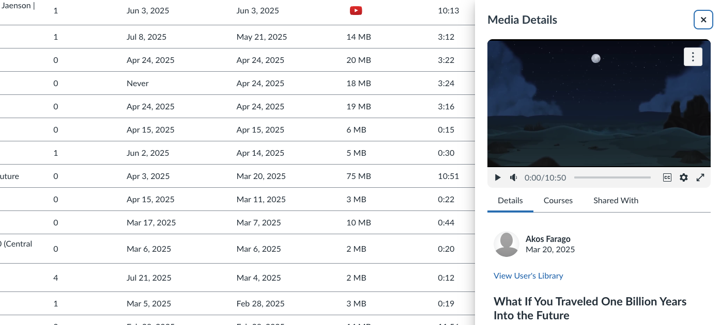The width and height of the screenshot is (720, 325).
Task: Click the YouTube icon in the Jun 3 row
Action: pyautogui.click(x=356, y=10)
